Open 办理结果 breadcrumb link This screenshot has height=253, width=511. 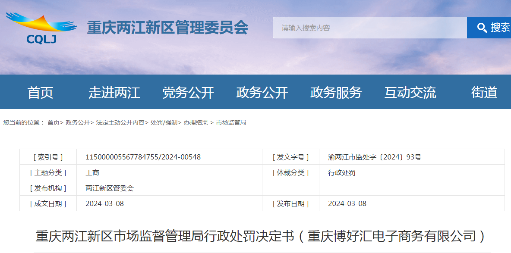(x=196, y=123)
